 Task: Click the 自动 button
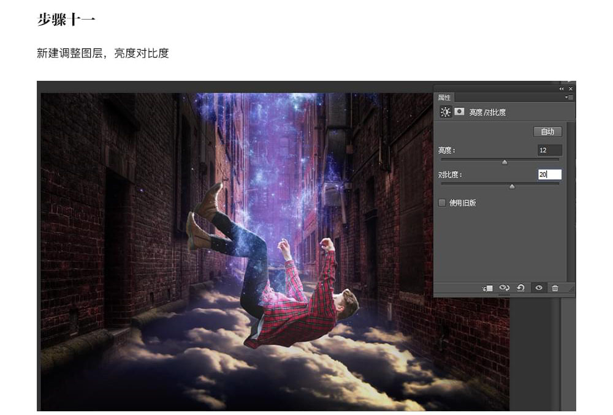tap(547, 132)
